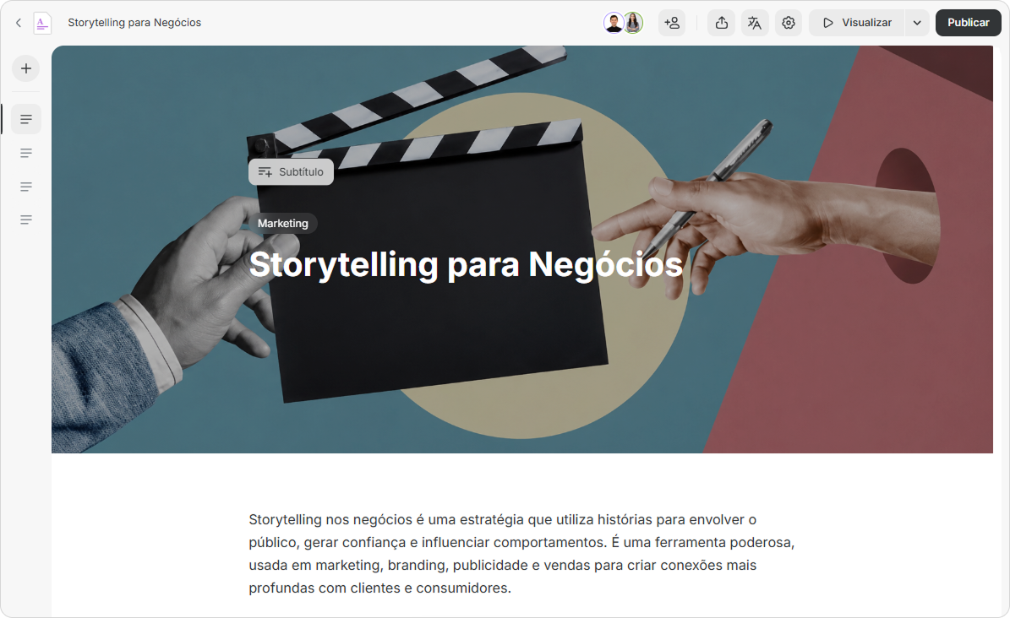
Task: Open settings gear icon
Action: coord(789,23)
